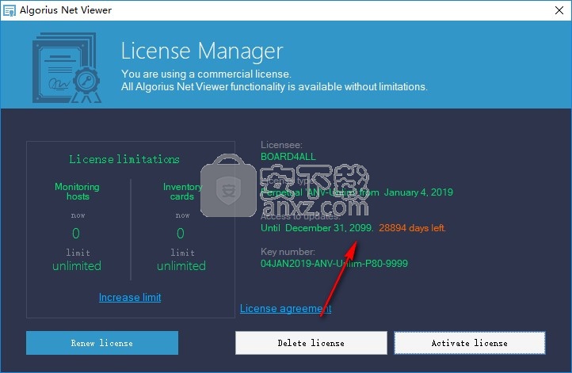Click the Renew license button

pyautogui.click(x=102, y=343)
